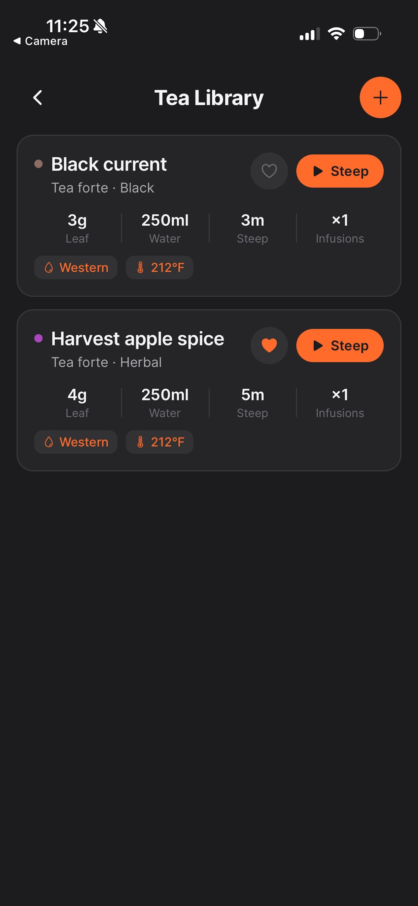Favorite the Black current tea heart

pos(269,171)
